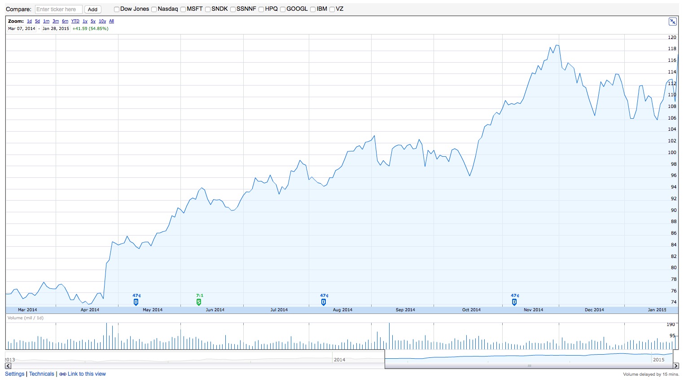Tick the GOOGL comparison checkbox
This screenshot has width=684, height=382.
pyautogui.click(x=283, y=9)
